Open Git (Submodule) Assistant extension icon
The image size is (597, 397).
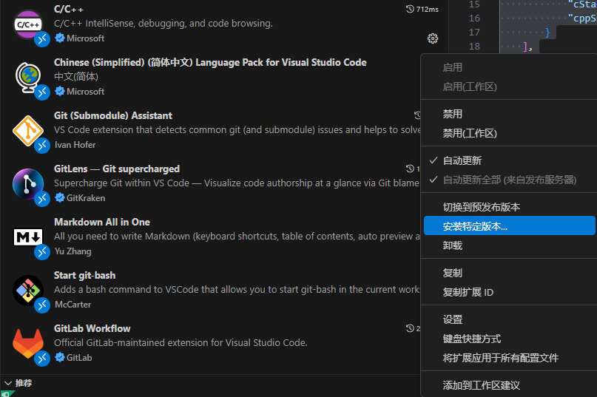pyautogui.click(x=28, y=131)
